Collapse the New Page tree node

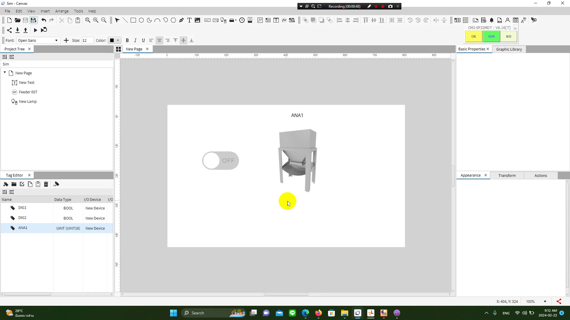click(x=5, y=73)
